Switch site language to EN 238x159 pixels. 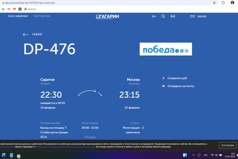(154, 16)
